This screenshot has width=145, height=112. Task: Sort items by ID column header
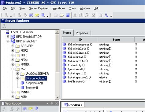tap(80, 40)
